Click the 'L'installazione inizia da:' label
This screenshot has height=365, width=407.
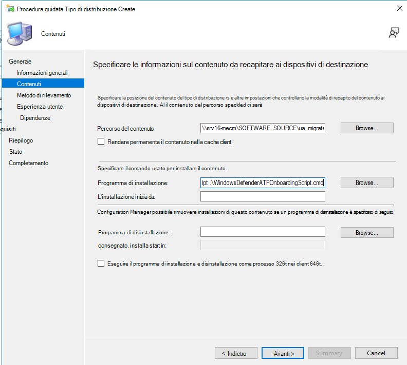[126, 197]
